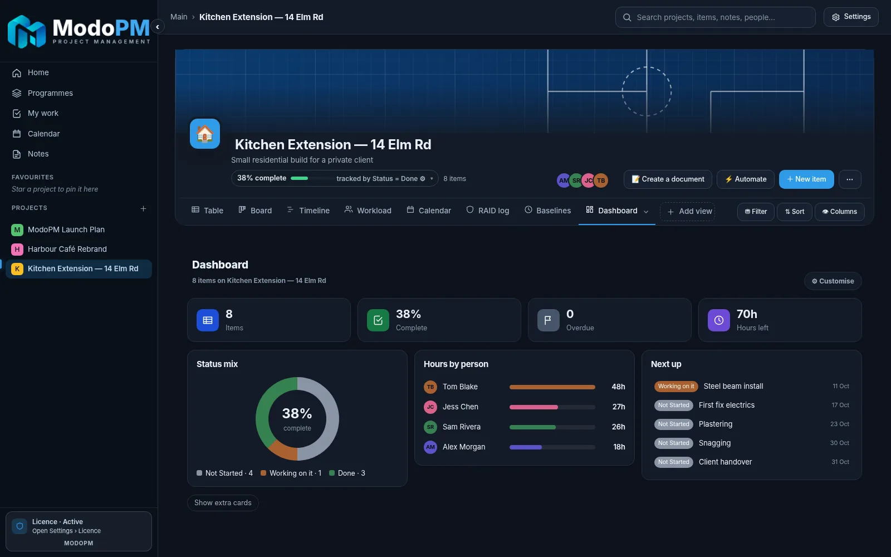Click the Complete card checkmark icon

[378, 320]
